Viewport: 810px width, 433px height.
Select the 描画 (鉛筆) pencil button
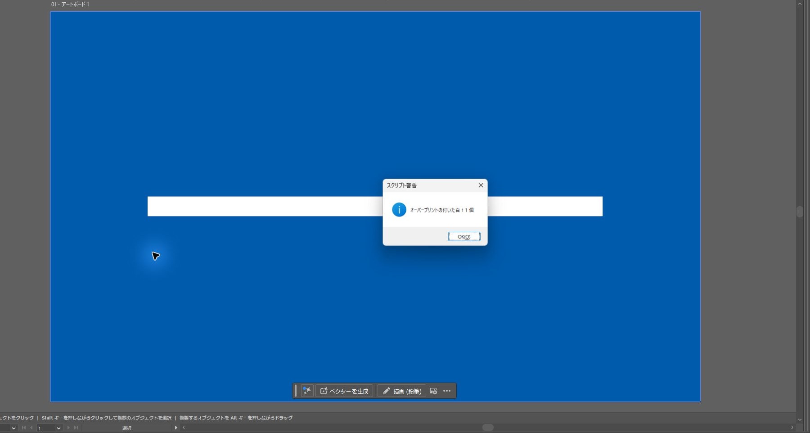coord(401,391)
